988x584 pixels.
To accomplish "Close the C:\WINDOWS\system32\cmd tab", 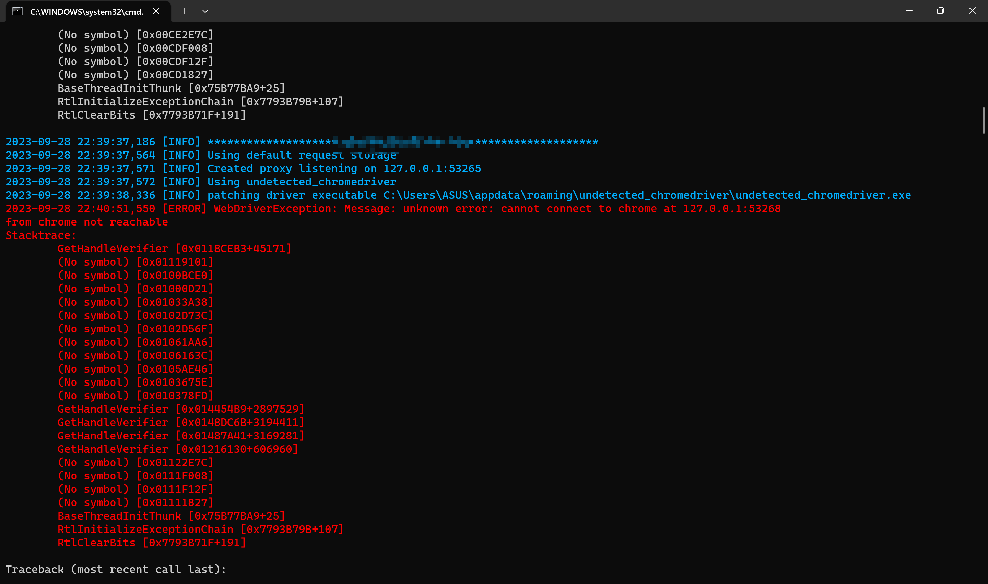I will click(x=156, y=11).
